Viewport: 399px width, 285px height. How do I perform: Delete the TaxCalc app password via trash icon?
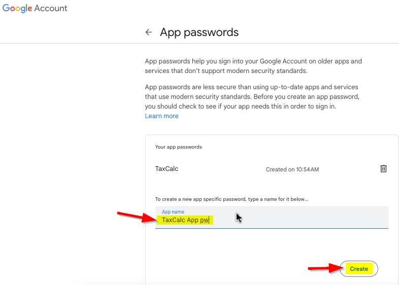(384, 169)
